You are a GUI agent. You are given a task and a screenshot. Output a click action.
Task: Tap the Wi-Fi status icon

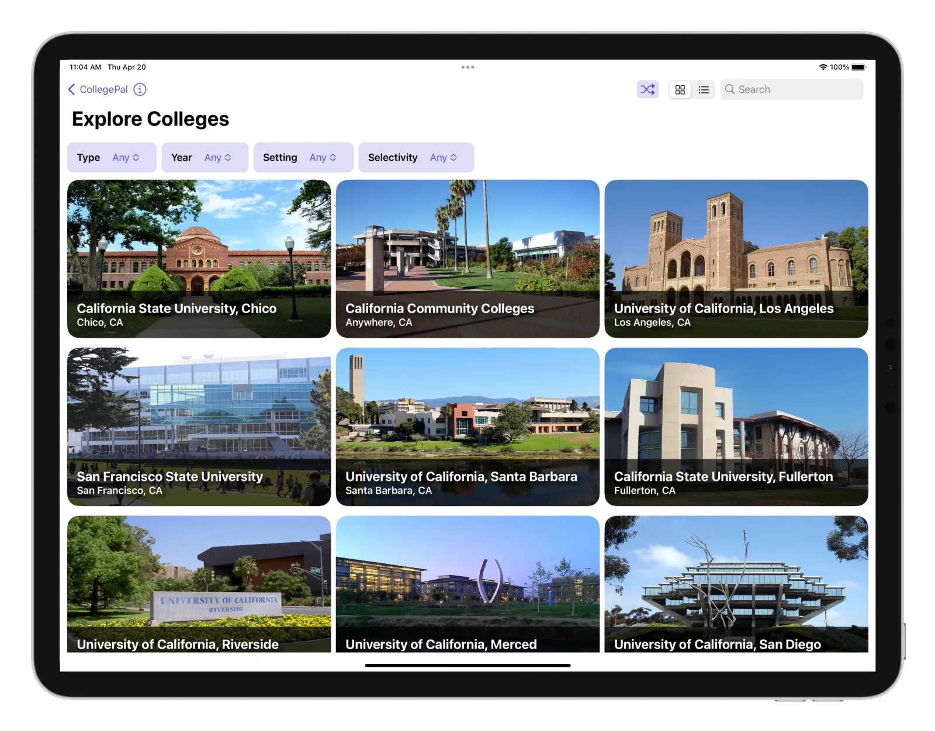[823, 67]
